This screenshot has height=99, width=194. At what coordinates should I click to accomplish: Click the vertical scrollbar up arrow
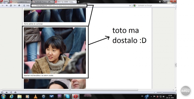175,9
